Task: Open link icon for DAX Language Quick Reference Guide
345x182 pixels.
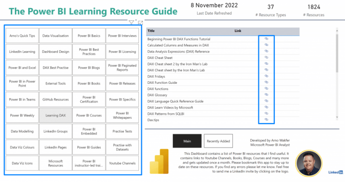Action: [266, 101]
